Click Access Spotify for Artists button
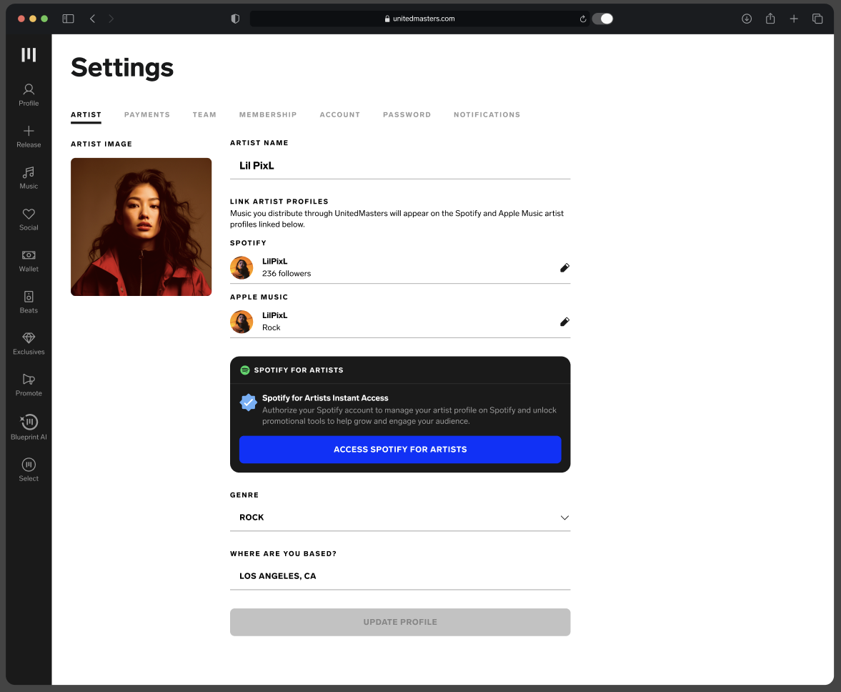This screenshot has height=692, width=841. (x=400, y=450)
